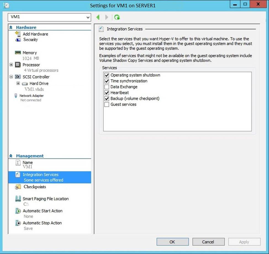The height and width of the screenshot is (254, 269).
Task: Collapse the SCSI Controller node
Action: coord(11,77)
